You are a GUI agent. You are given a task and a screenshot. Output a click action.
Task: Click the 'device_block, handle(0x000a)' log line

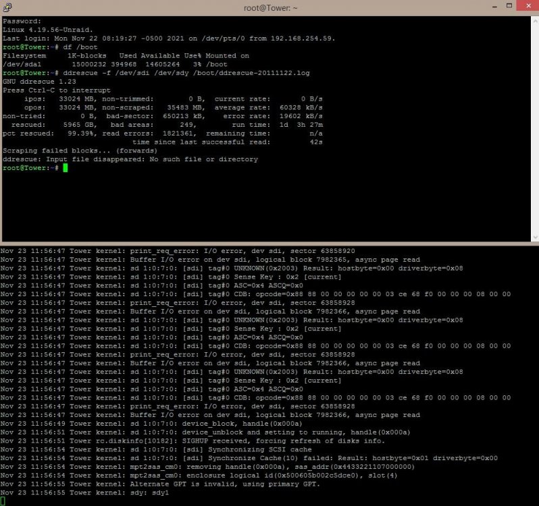151,424
